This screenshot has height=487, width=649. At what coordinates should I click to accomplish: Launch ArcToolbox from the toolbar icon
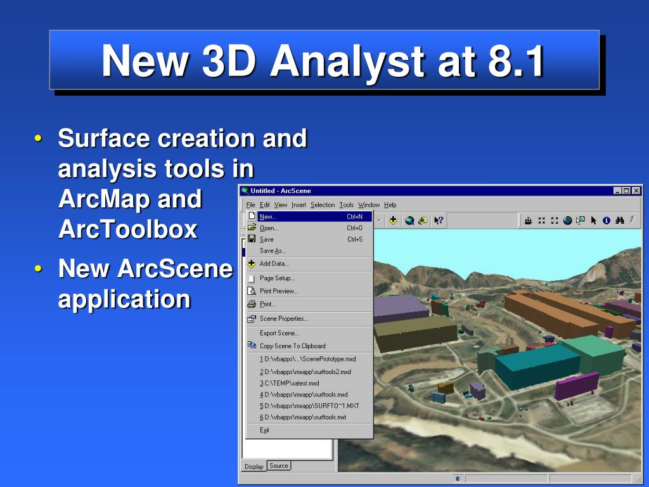423,220
